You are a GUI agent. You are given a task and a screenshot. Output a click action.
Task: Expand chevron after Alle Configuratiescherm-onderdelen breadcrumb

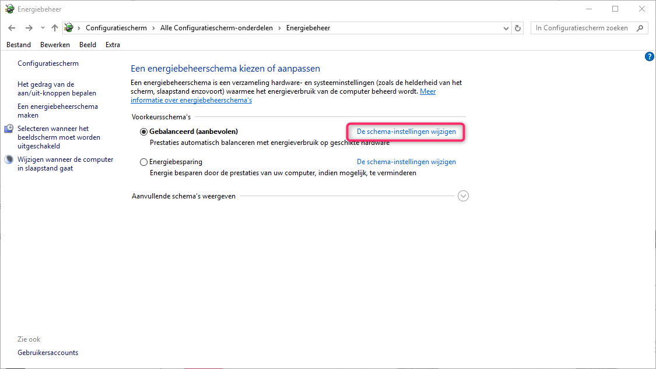click(279, 28)
